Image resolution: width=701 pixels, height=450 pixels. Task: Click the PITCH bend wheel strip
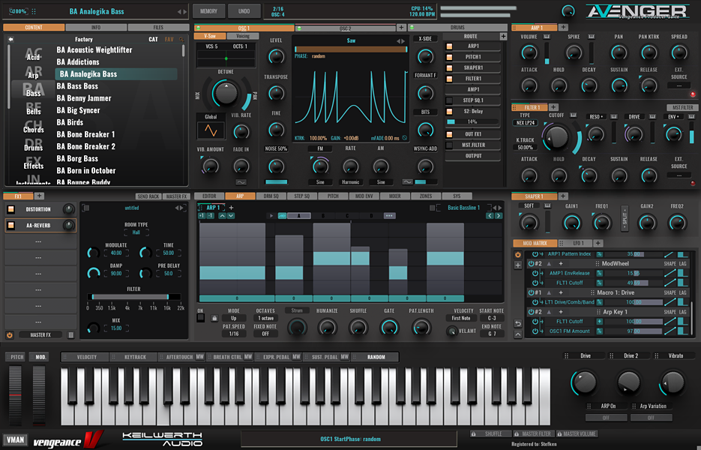point(15,395)
